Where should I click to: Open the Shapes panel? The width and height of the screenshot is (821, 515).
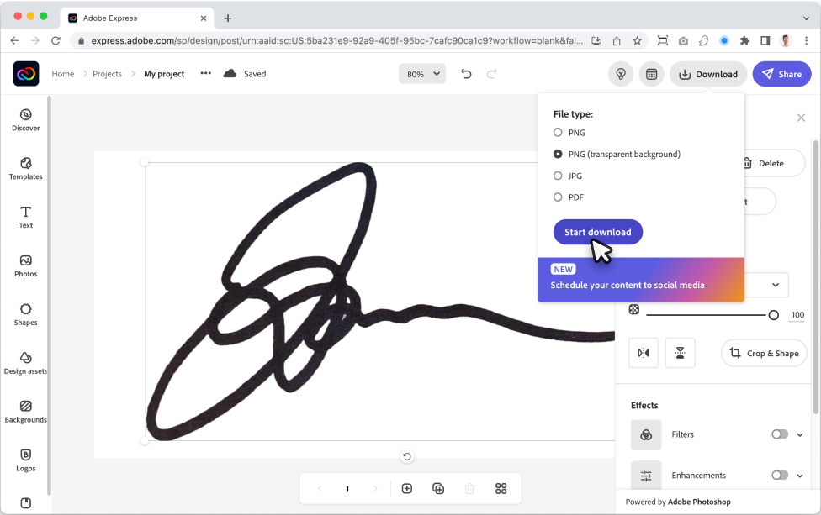pyautogui.click(x=25, y=315)
